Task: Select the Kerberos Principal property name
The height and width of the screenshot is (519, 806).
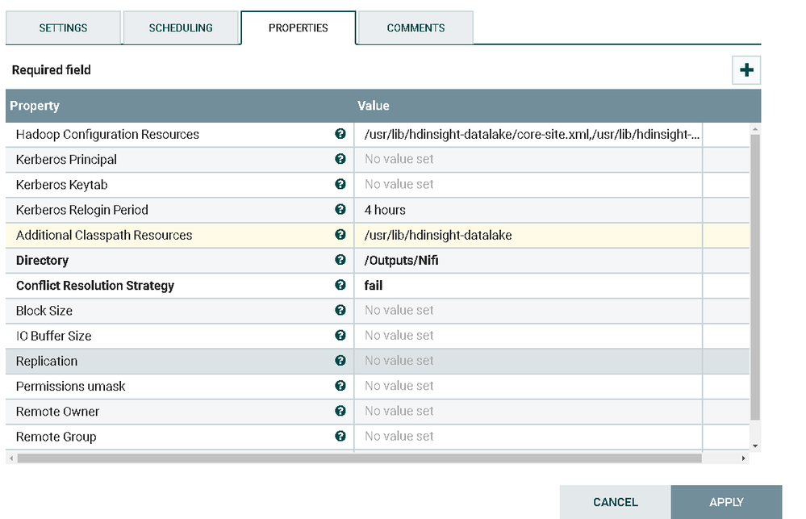Action: 66,160
